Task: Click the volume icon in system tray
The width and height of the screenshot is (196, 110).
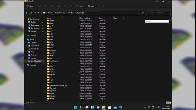Action: (x=156, y=107)
